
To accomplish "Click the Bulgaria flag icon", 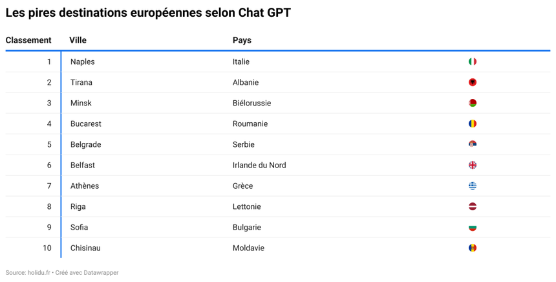I will pos(473,227).
